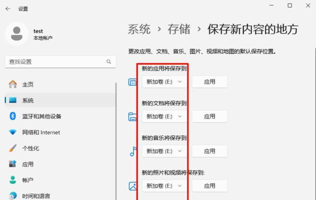The image size is (316, 200).
Task: Open drive dropdown under 新的应用将保存到
Action: coord(164,81)
